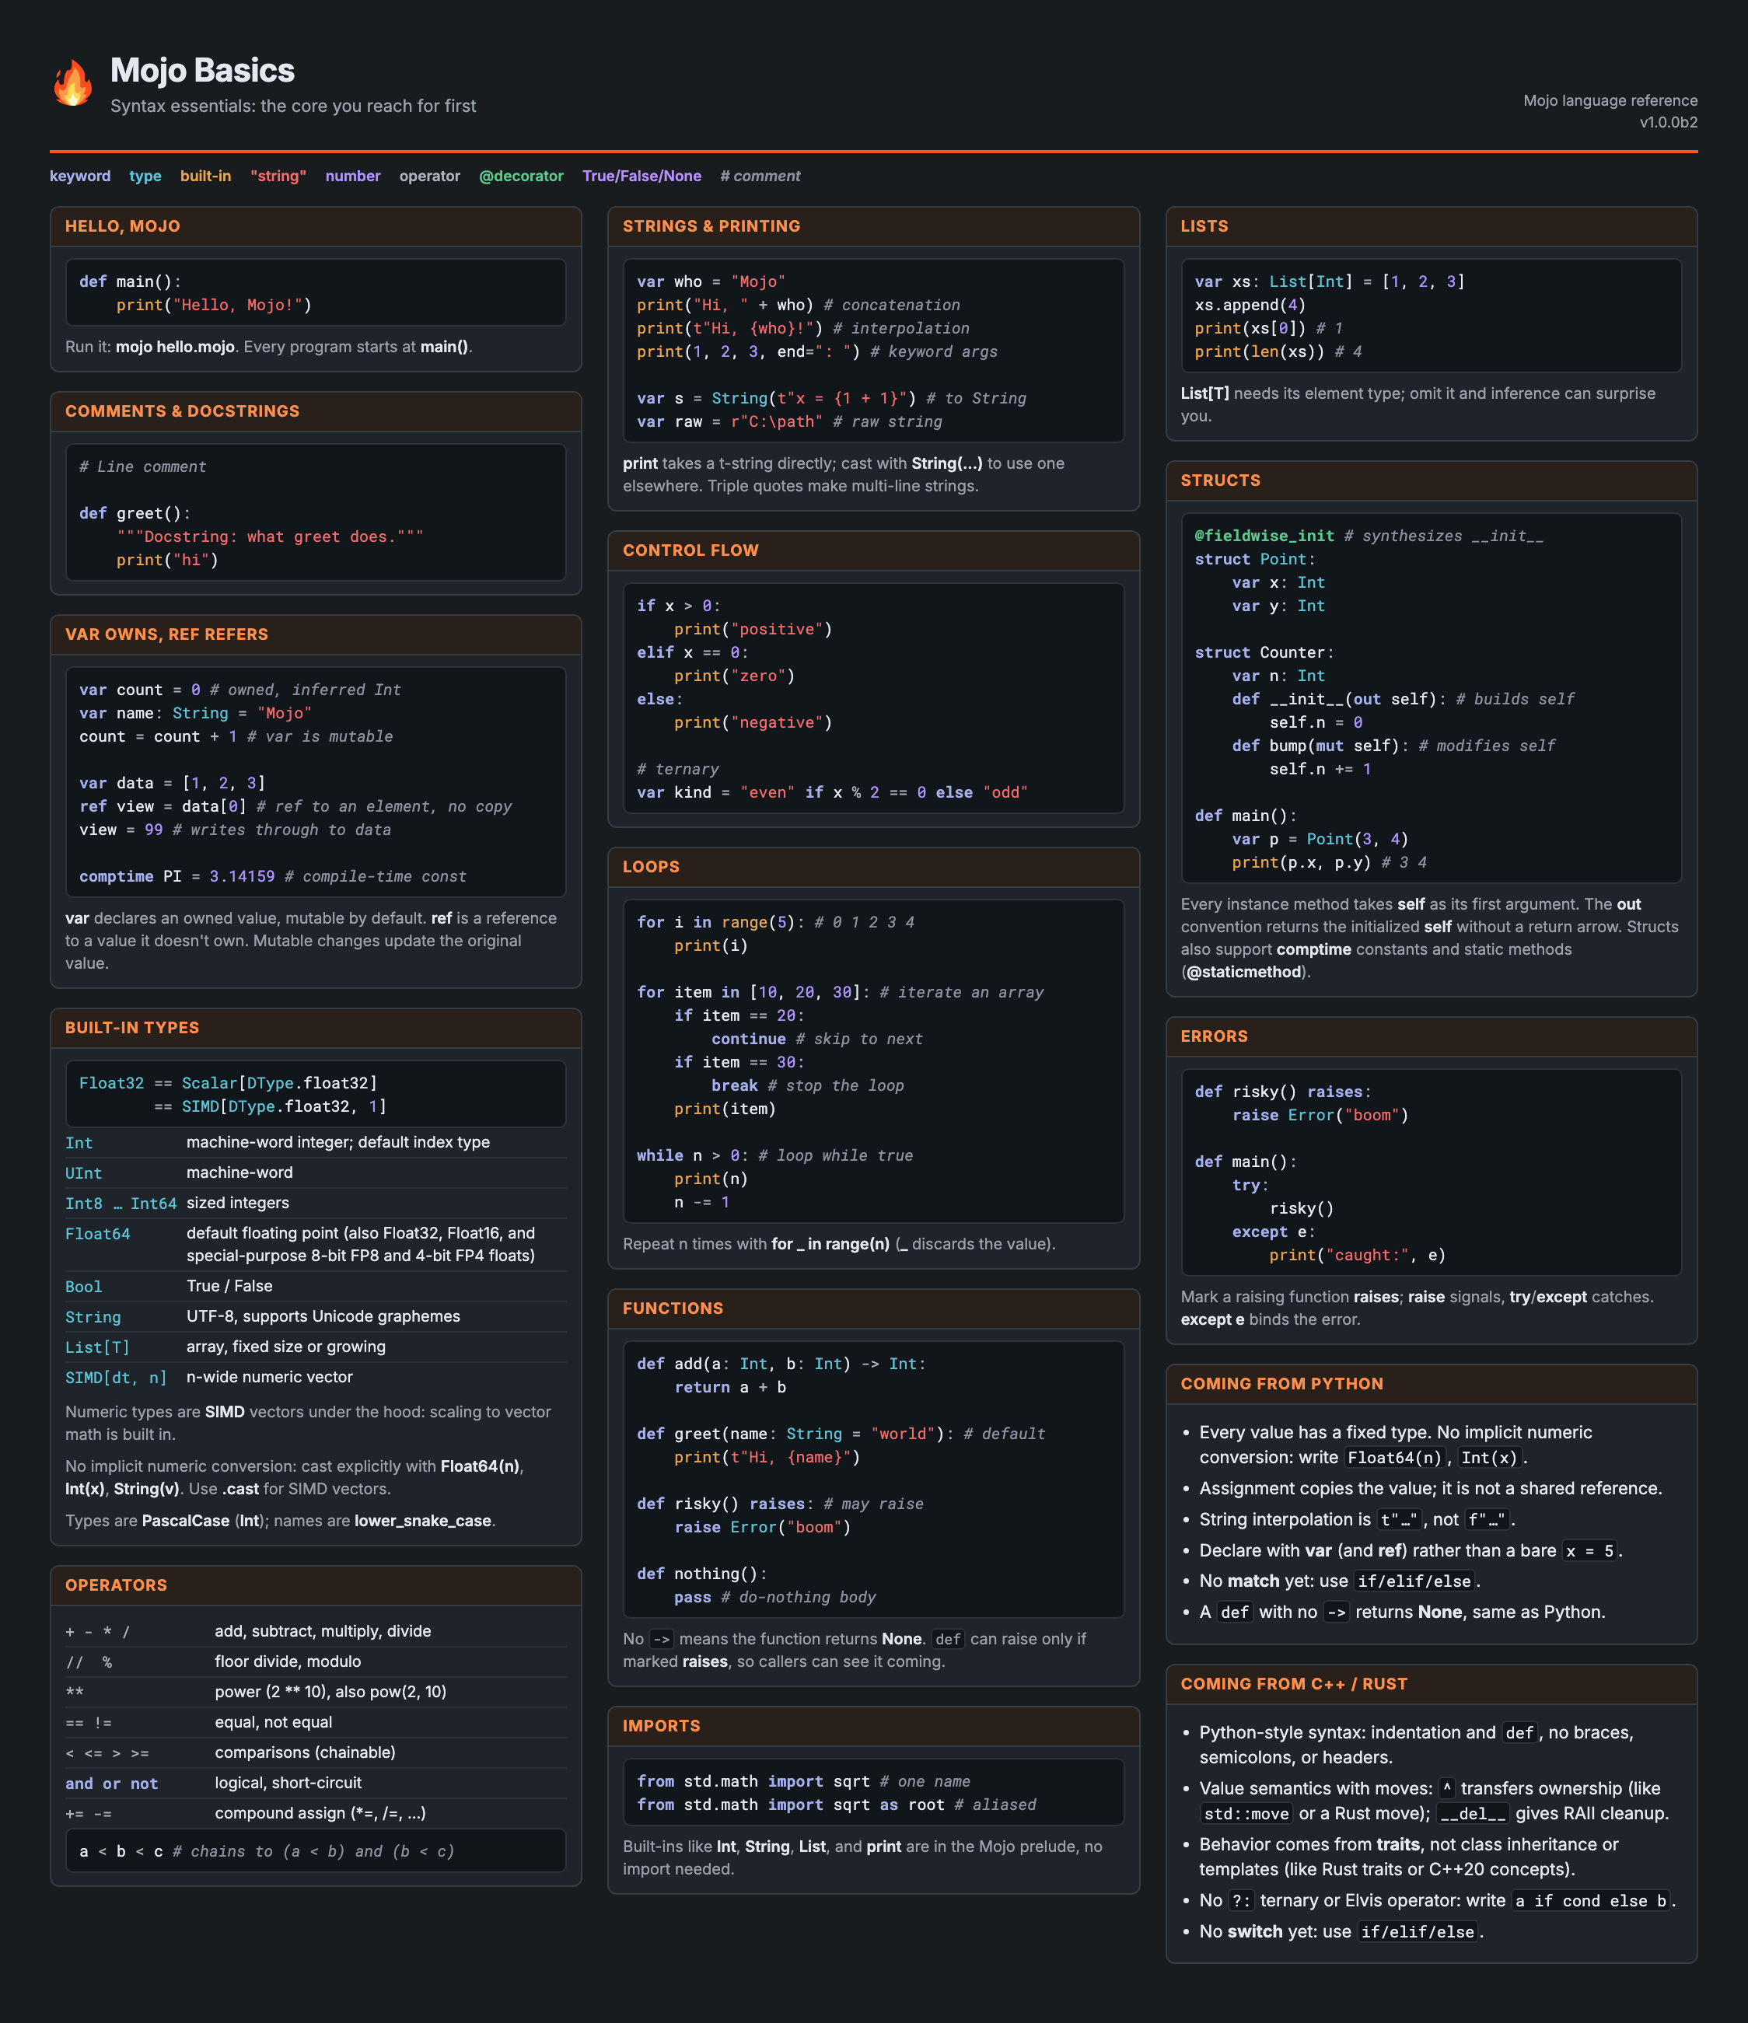Click the 'COMING FROM PYTHON' header
1748x2023 pixels.
pos(1282,1385)
